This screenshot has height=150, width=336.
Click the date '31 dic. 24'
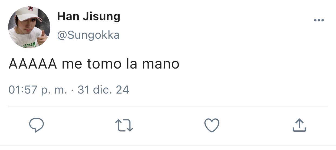[x=103, y=90]
